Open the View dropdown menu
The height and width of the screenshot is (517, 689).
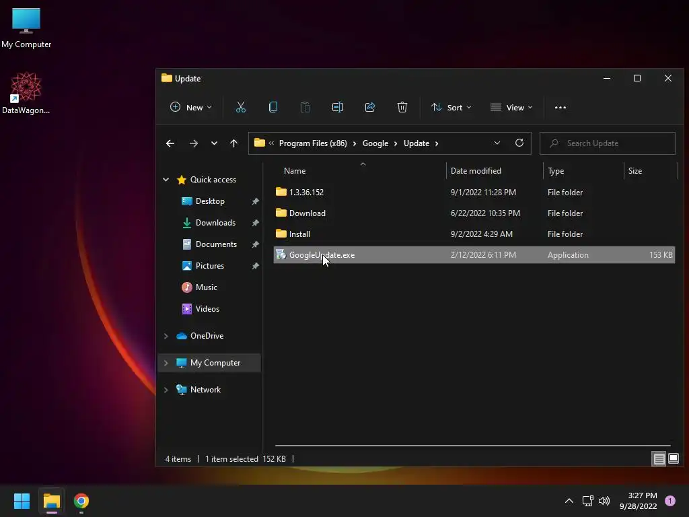[511, 107]
